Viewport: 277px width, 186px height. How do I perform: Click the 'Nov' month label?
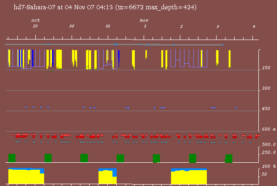click(x=144, y=20)
